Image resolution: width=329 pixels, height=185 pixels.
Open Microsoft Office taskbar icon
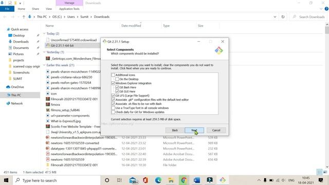(145, 180)
